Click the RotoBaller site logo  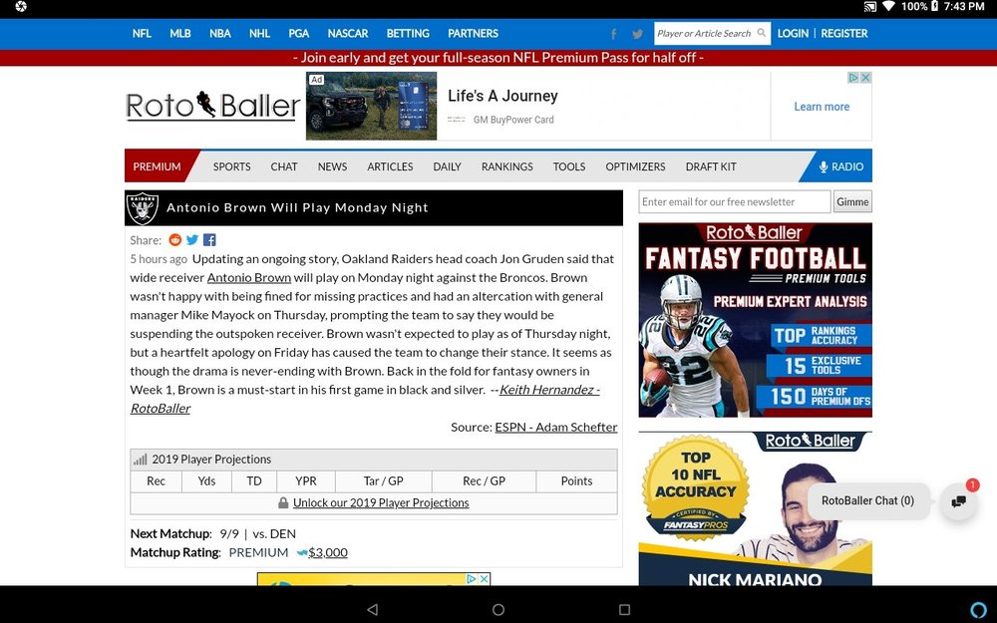point(213,106)
